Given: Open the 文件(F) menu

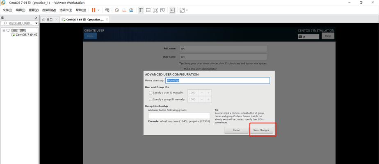Looking at the screenshot, I should 7,10.
